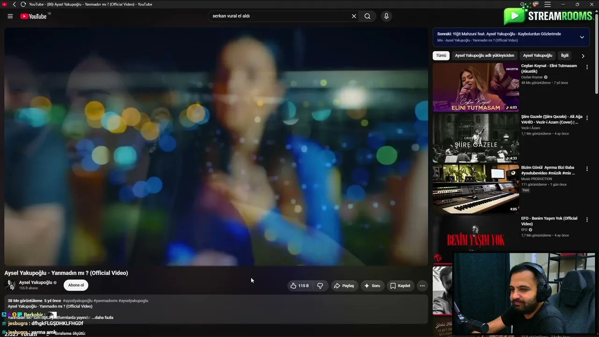Expand the description with '...daha fazla'

pos(102,317)
